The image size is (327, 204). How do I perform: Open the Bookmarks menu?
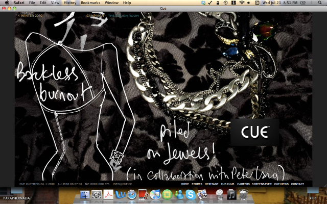[x=90, y=3]
